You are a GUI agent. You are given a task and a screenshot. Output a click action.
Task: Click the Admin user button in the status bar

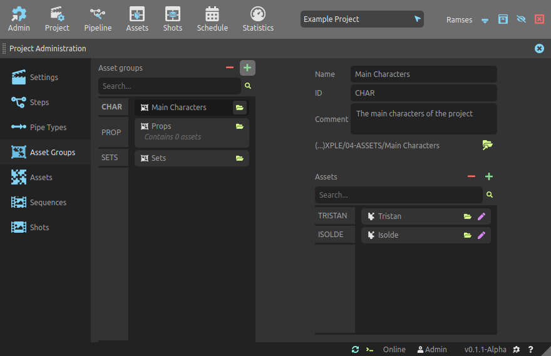[x=432, y=350]
